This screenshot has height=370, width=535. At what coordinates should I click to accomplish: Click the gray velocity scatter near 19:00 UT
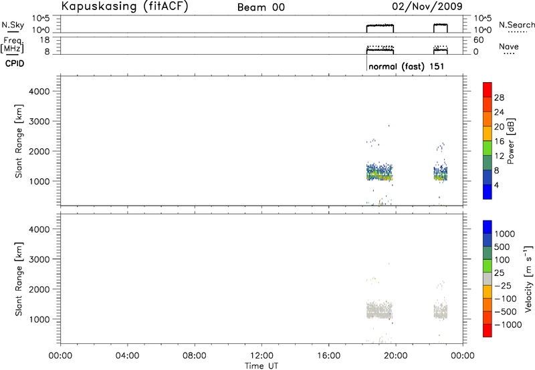tap(379, 309)
